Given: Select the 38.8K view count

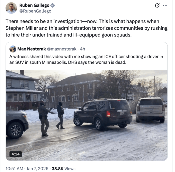Looking at the screenshot, I should 58,169.
